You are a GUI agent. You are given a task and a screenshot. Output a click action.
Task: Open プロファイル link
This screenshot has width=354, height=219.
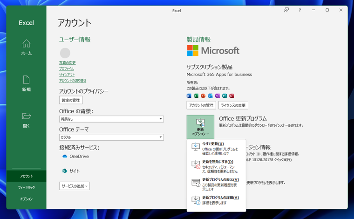[x=67, y=68]
